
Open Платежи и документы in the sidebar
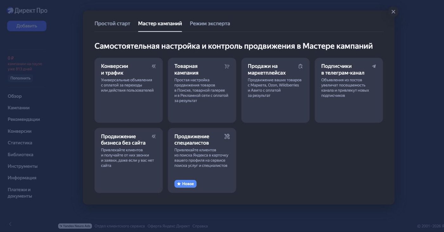20,193
